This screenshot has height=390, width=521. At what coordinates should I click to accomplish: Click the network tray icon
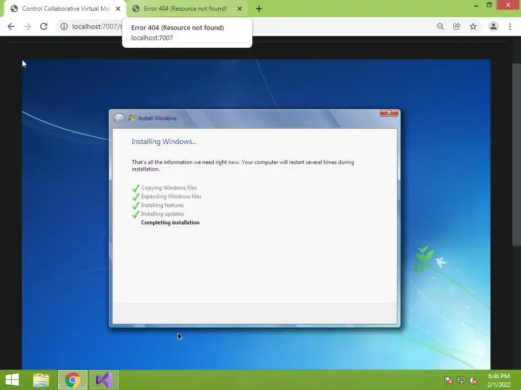click(x=461, y=380)
